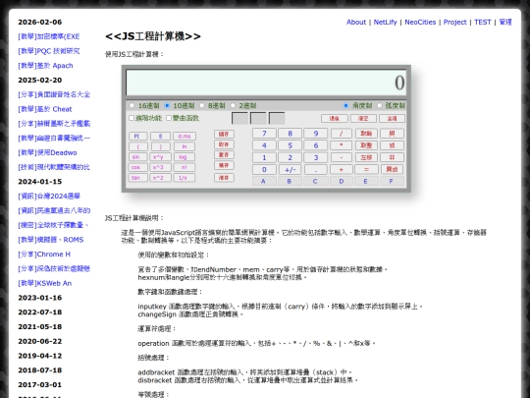Image resolution: width=530 pixels, height=398 pixels.
Task: Select the 8進制 octal radio button
Action: pos(202,105)
